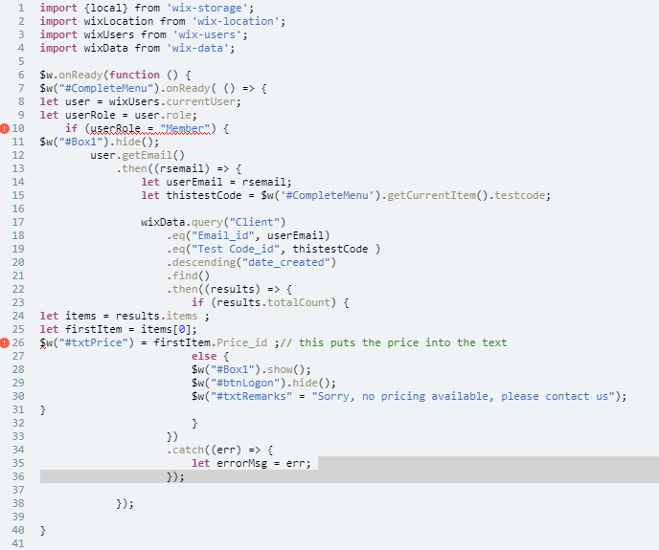This screenshot has width=659, height=550.
Task: Click the error marker on line 26
Action: point(4,343)
